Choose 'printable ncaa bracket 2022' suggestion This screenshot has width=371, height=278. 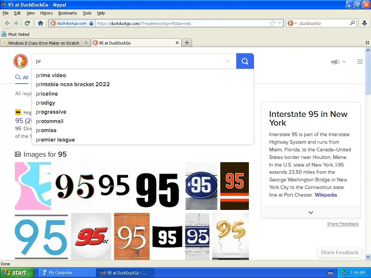coord(143,84)
